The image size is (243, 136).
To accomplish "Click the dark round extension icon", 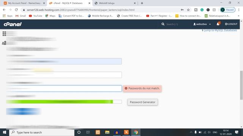I will 208,10.
